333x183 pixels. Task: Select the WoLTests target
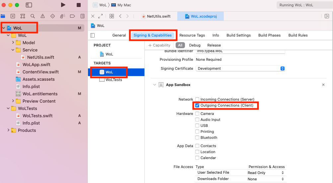click(114, 80)
